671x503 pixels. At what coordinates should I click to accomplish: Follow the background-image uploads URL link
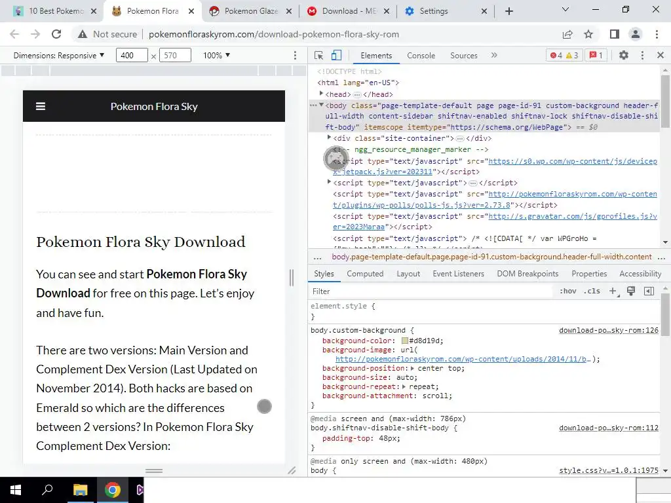pyautogui.click(x=463, y=360)
